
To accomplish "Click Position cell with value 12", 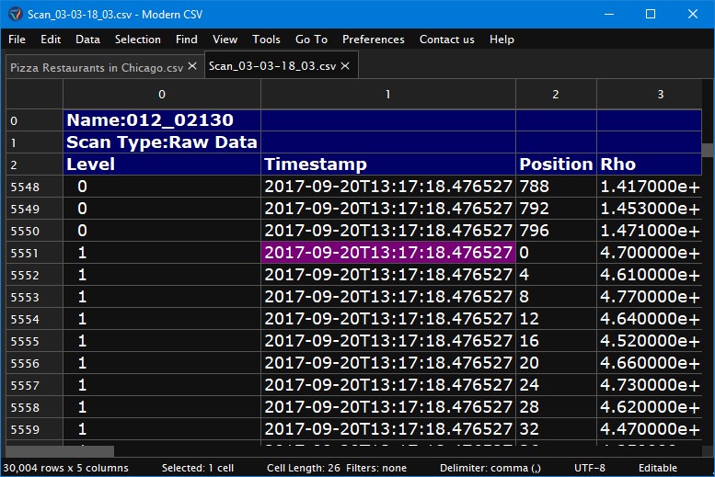I will 556,319.
